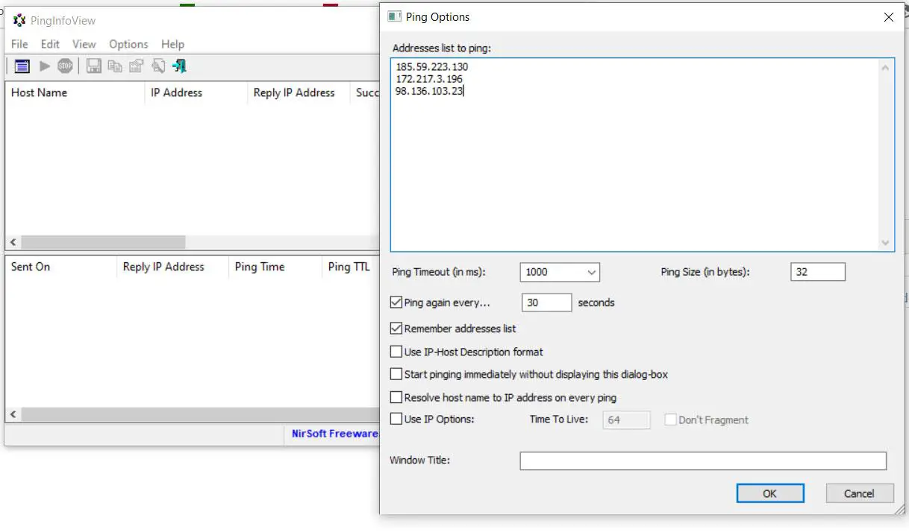Click the disabled Don't Fragment checkbox
Viewport: 909px width, 532px height.
[x=670, y=419]
